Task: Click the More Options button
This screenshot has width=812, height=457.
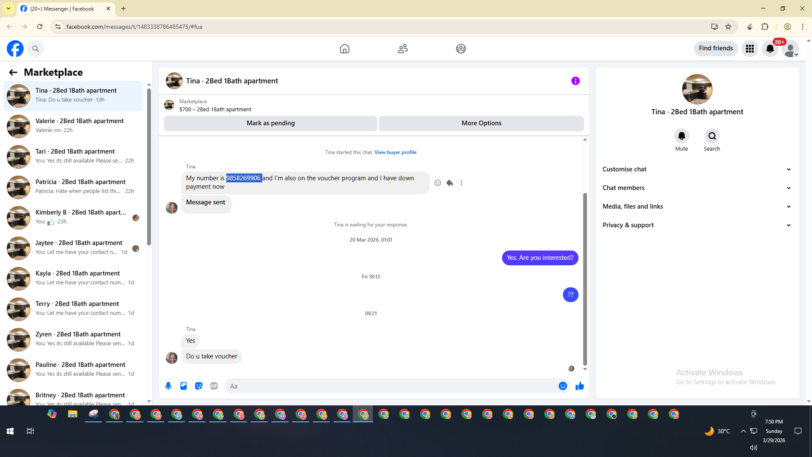Action: pyautogui.click(x=481, y=123)
